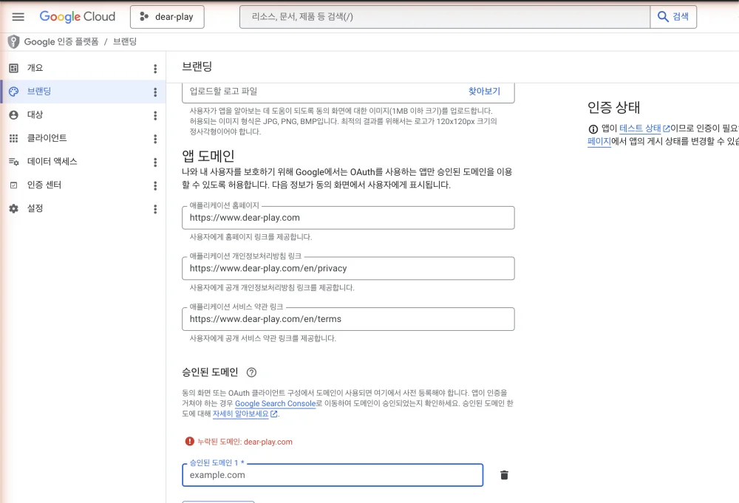Open the dear-play project selector
This screenshot has height=503, width=739.
[x=167, y=17]
